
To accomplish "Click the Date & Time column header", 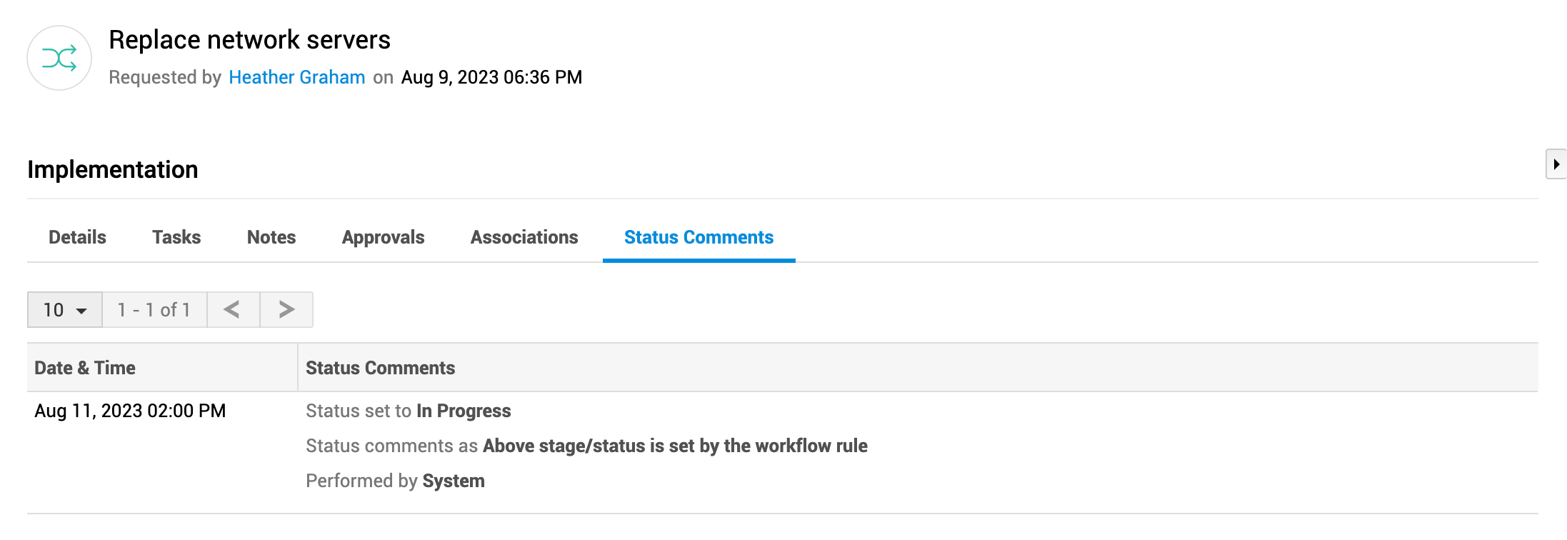I will pos(85,368).
